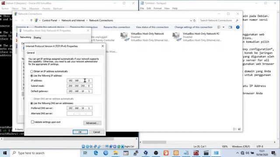Open the Windows Start menu

5,153
